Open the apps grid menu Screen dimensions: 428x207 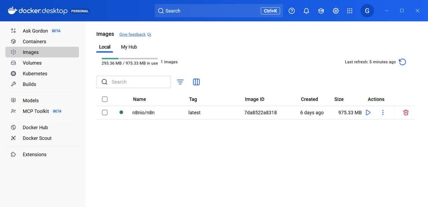pyautogui.click(x=350, y=11)
